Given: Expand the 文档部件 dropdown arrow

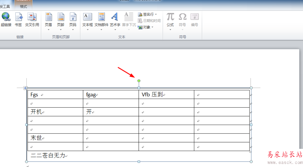Looking at the screenshot, I should [x=101, y=30].
